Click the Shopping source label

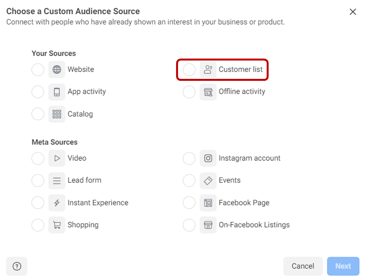(83, 225)
